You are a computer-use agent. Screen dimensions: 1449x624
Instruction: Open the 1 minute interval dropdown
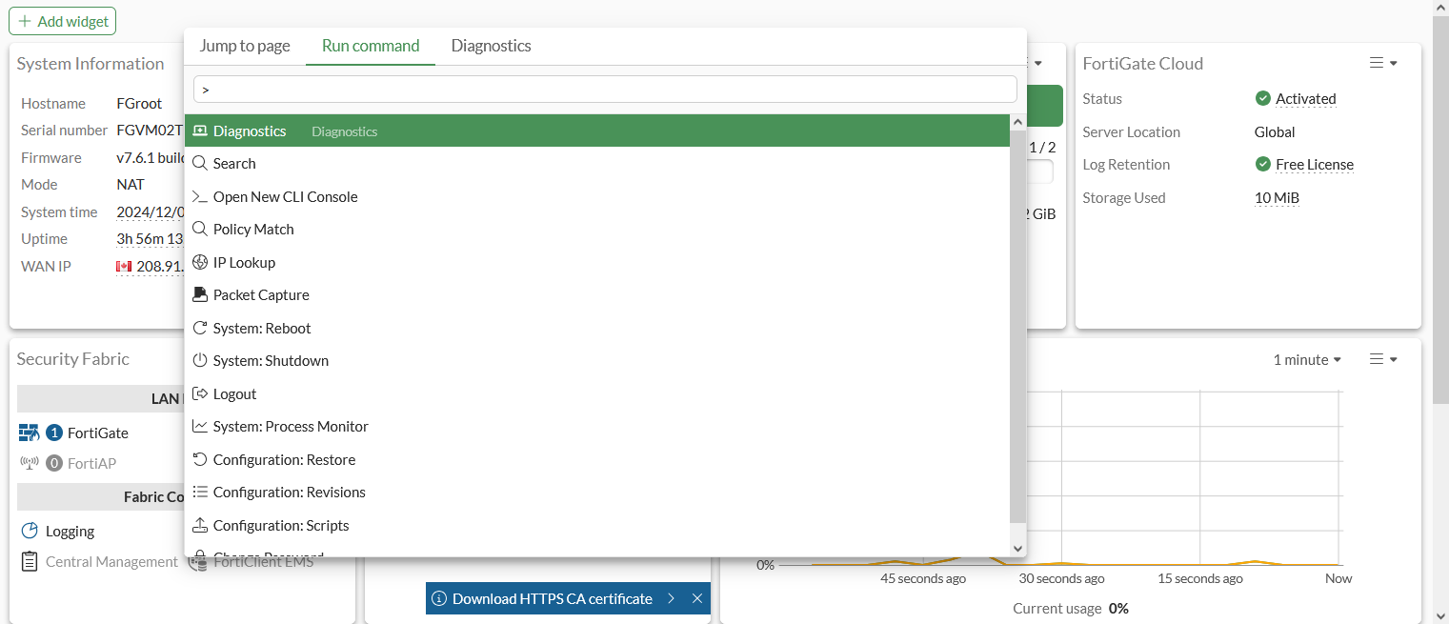[1306, 359]
